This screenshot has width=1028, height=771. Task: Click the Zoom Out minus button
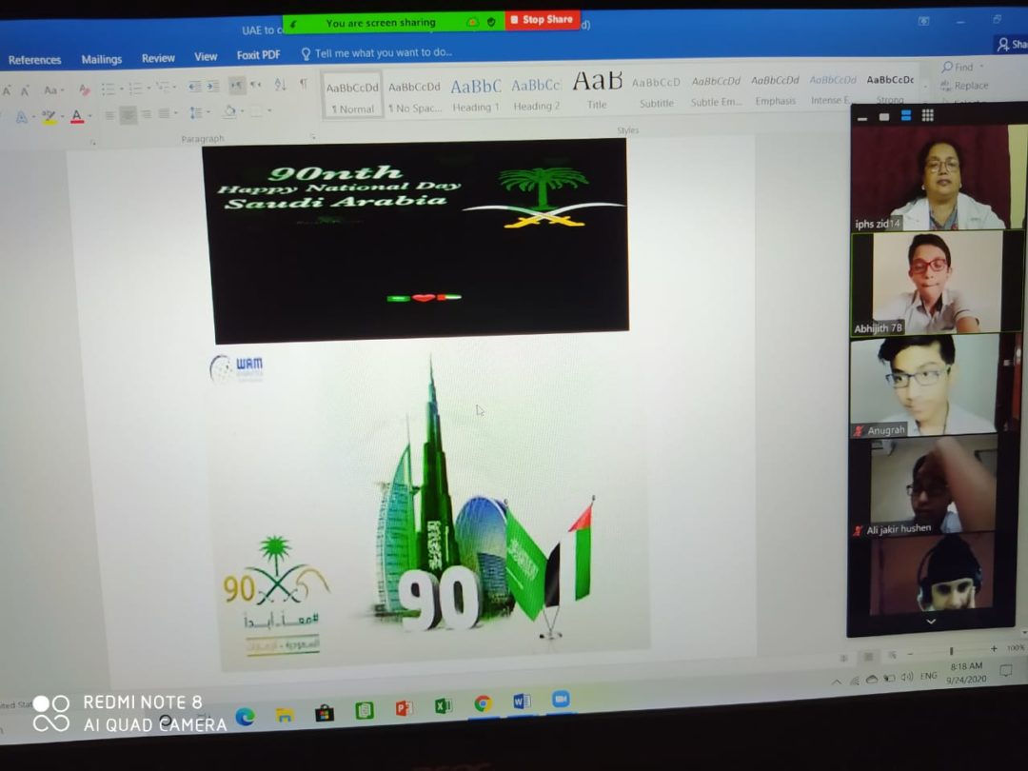pyautogui.click(x=910, y=654)
